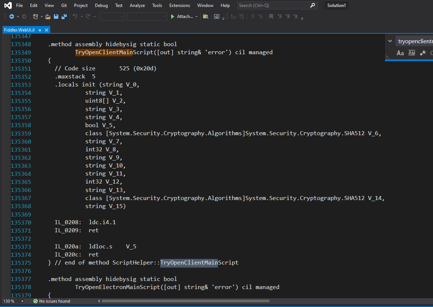Click the green Attach play icon
The width and height of the screenshot is (433, 307).
click(x=173, y=16)
